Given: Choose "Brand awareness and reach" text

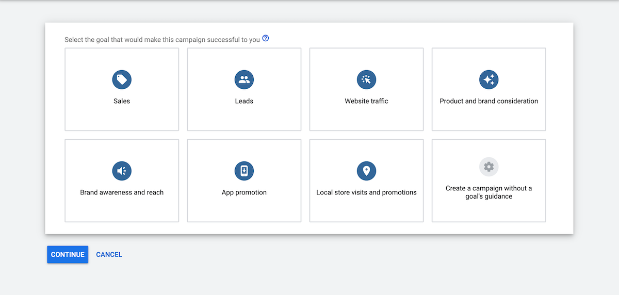Looking at the screenshot, I should click(x=122, y=192).
